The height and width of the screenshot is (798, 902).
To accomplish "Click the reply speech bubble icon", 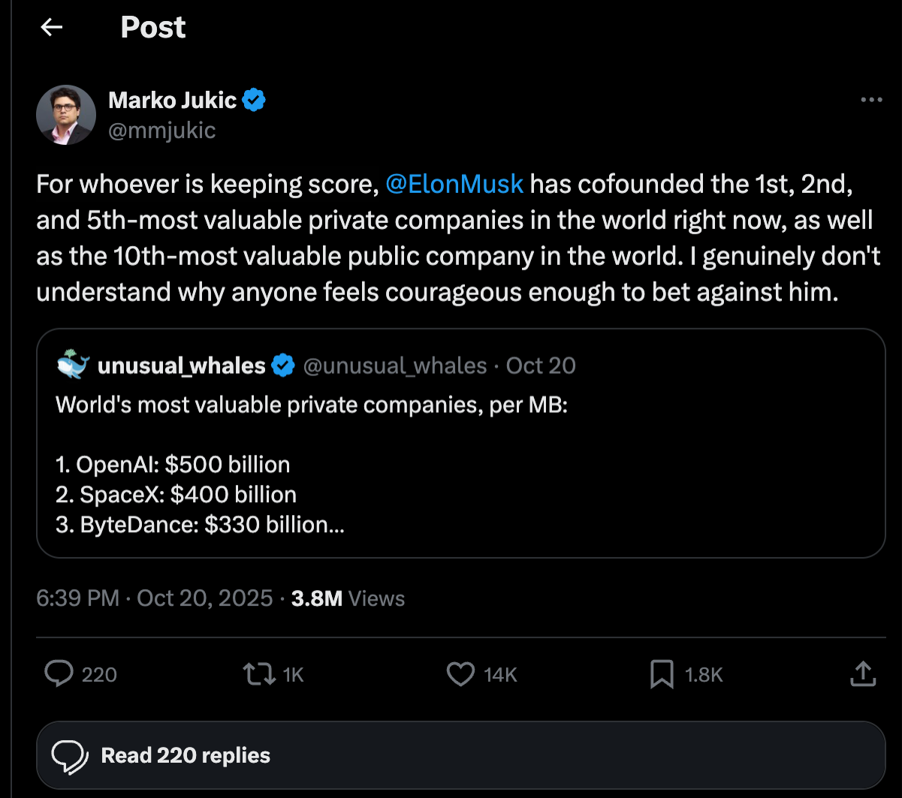I will tap(58, 674).
